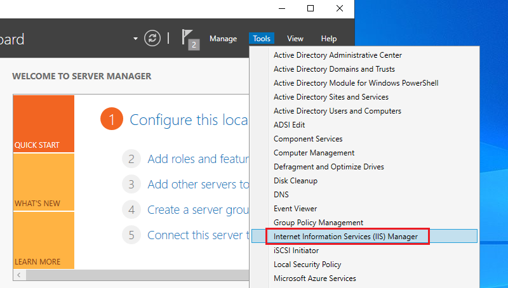Open the Manage menu
This screenshot has width=508, height=288.
coord(223,39)
